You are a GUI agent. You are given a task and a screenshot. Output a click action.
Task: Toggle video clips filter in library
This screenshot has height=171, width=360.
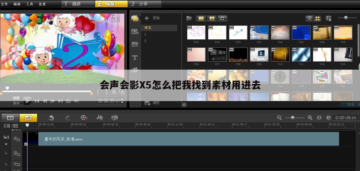coord(201,18)
